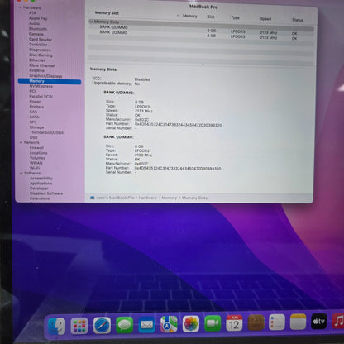The width and height of the screenshot is (344, 344).
Task: Select BANK 1/DIMM0 table row
Action: point(201,35)
